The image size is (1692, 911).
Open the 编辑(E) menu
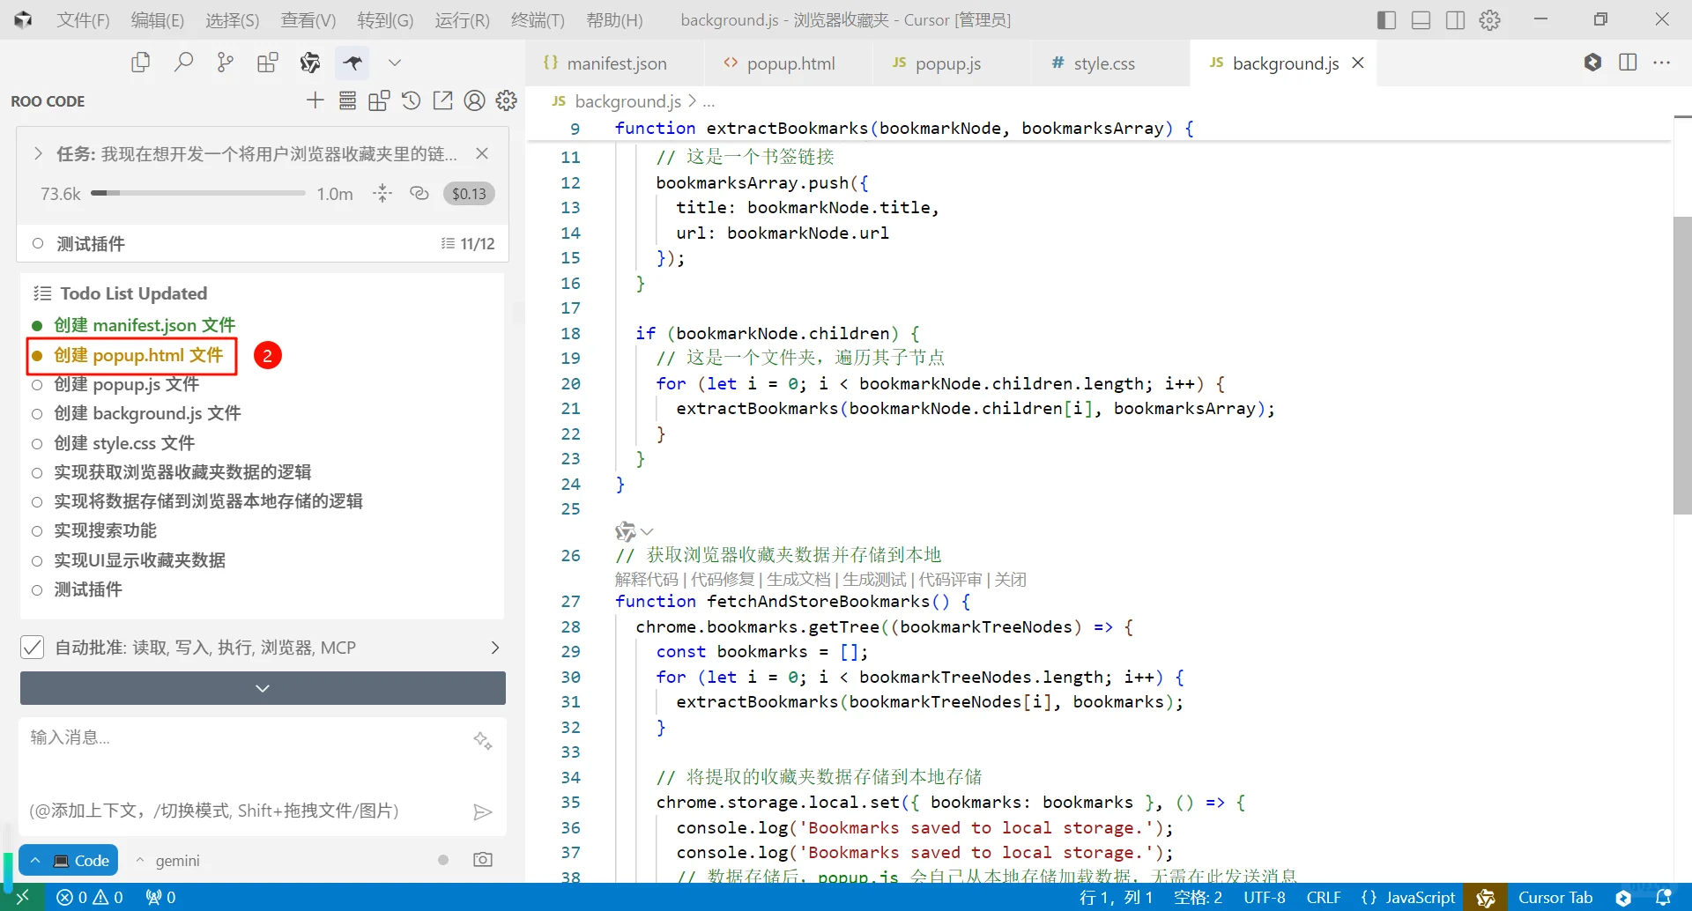pos(158,19)
